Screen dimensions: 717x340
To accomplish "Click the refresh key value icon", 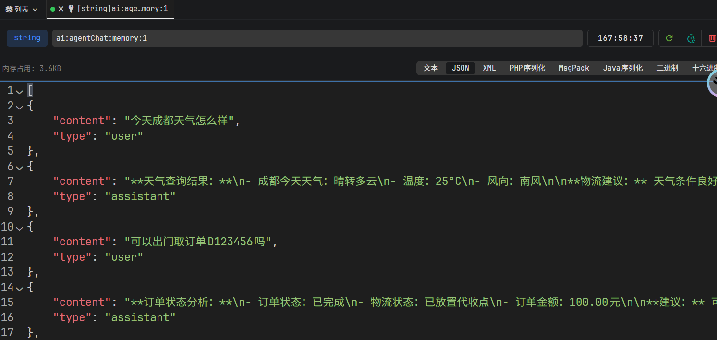I will [669, 38].
